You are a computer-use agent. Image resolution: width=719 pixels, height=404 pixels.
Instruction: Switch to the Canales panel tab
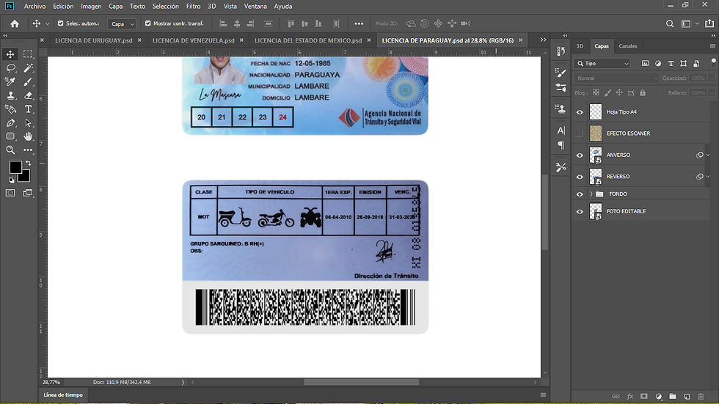[628, 45]
